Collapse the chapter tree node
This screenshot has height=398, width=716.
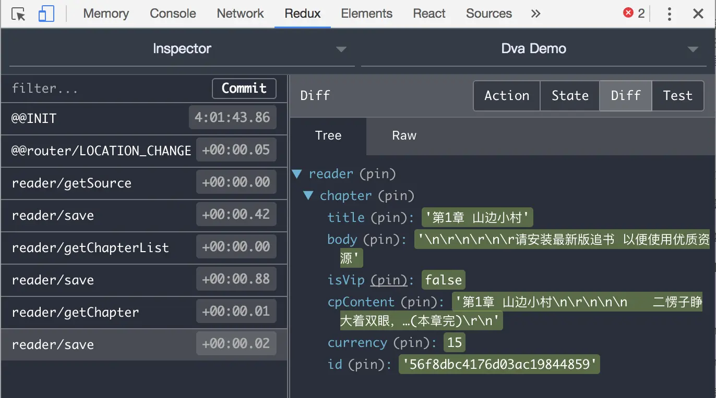pos(308,195)
